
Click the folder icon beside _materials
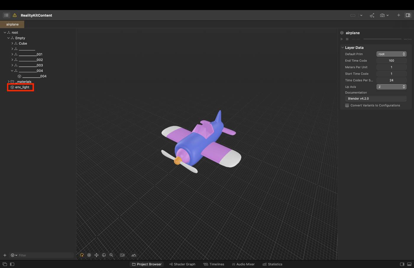click(12, 82)
